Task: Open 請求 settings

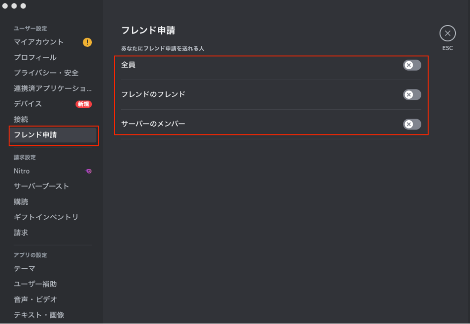Action: (21, 233)
